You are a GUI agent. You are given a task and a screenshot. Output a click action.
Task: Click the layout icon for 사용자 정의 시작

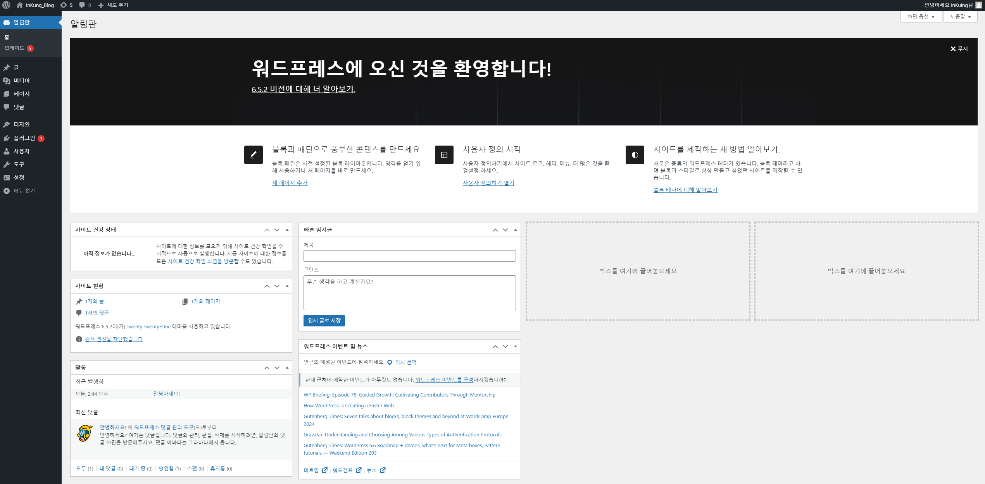tap(444, 155)
